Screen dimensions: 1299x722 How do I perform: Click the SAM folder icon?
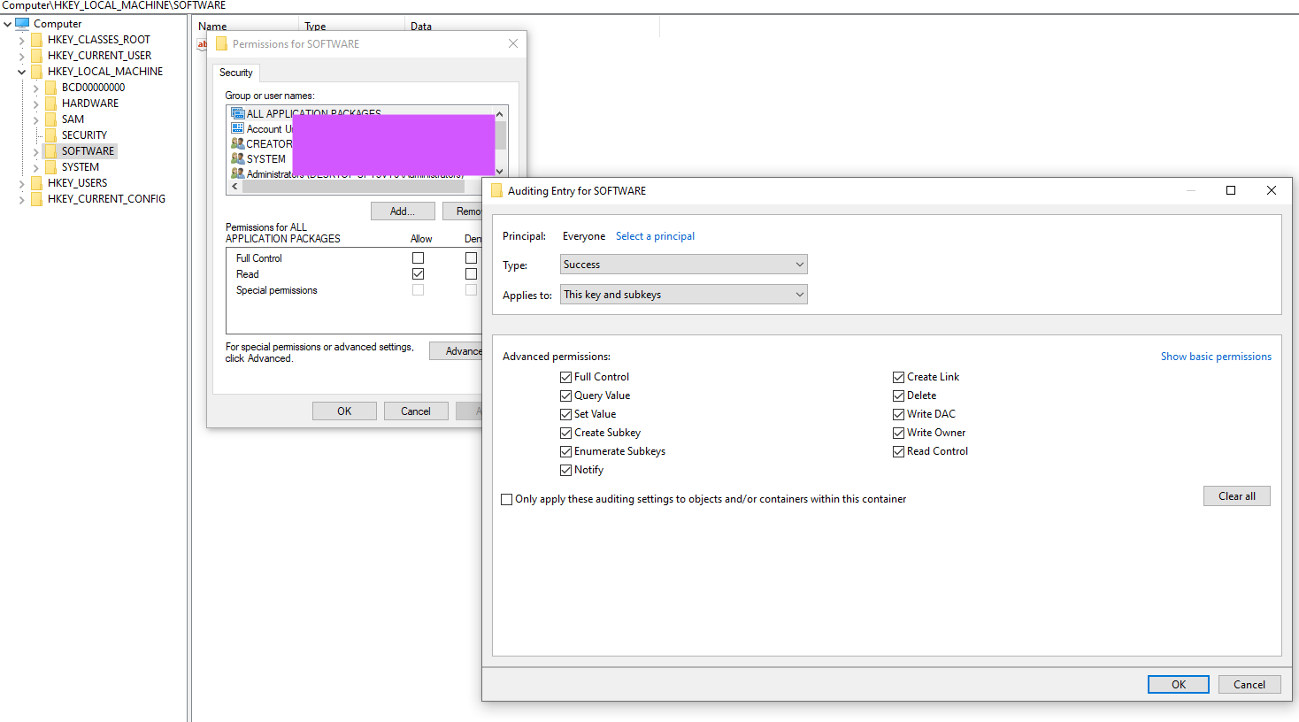pos(51,119)
